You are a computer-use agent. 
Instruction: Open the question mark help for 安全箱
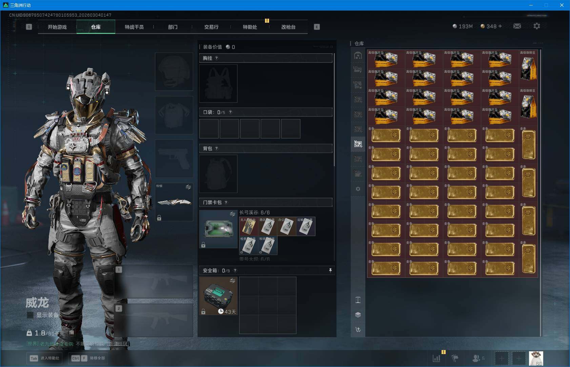[235, 271]
